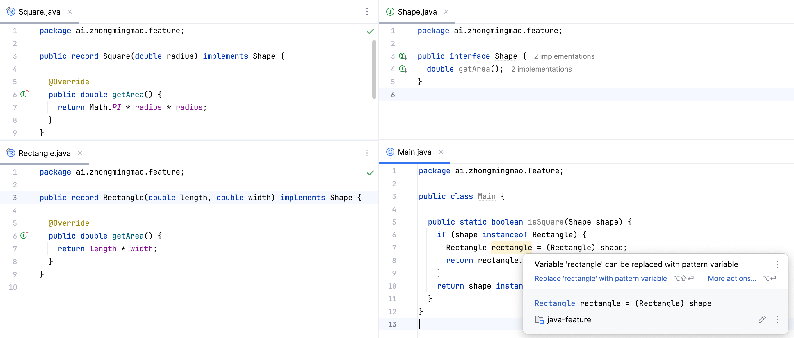
Task: Open the '2 implementations' hint after interface Shape
Action: point(564,56)
